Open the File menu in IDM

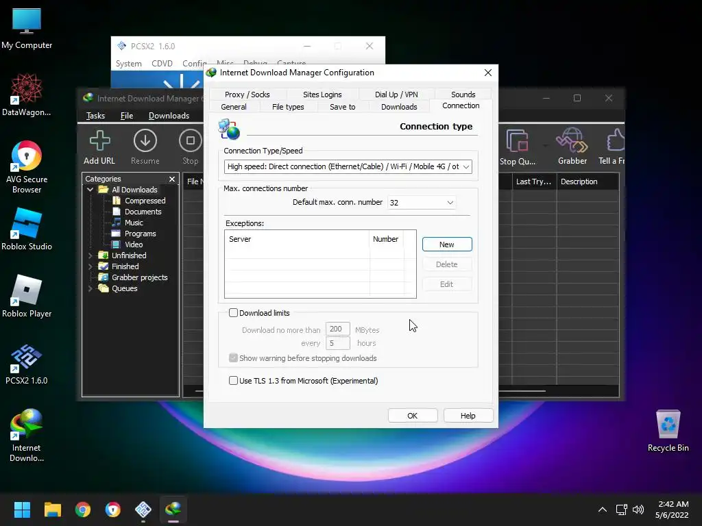(127, 116)
